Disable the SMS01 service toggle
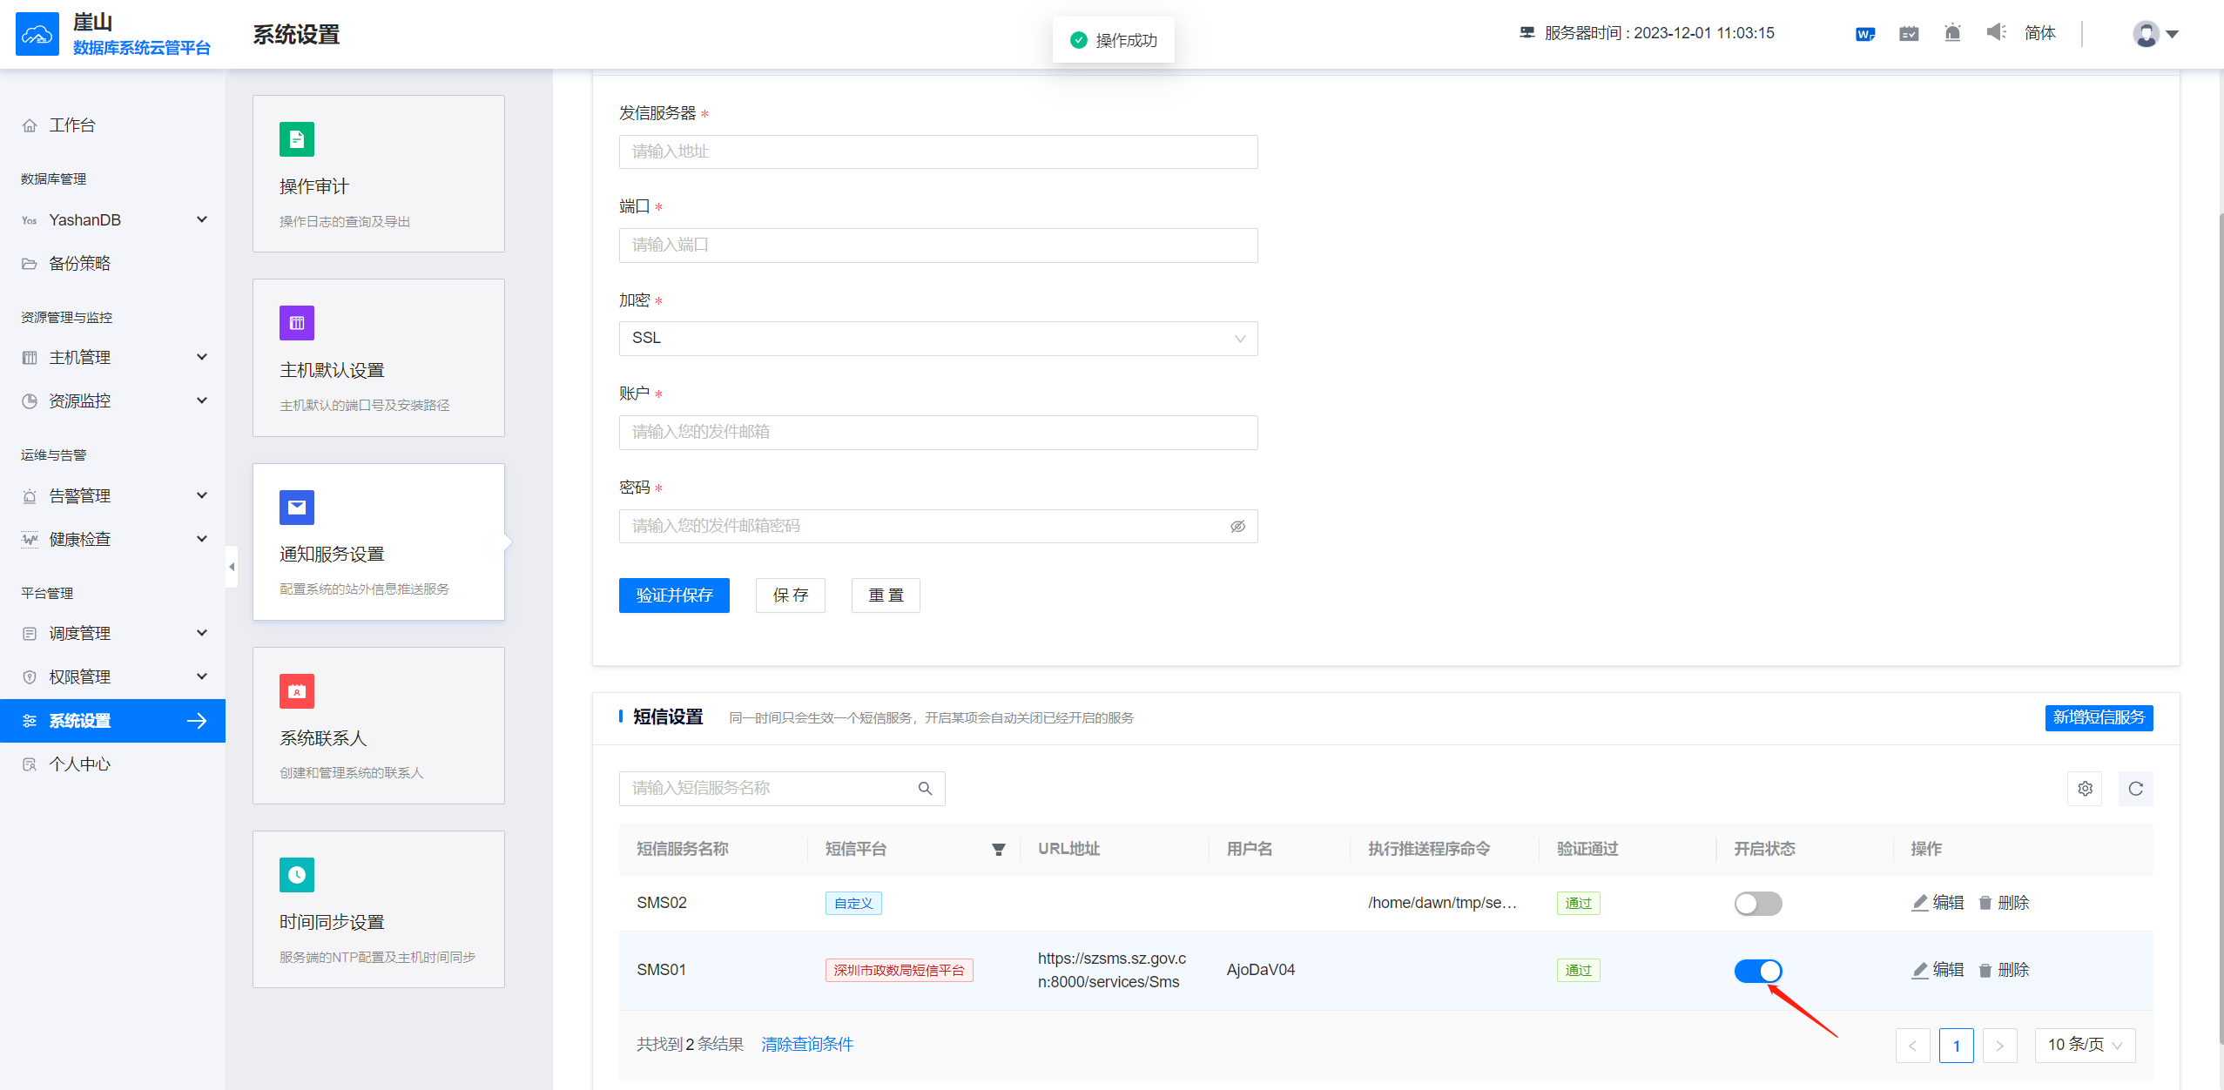Screen dimensions: 2224x1090 1757,971
